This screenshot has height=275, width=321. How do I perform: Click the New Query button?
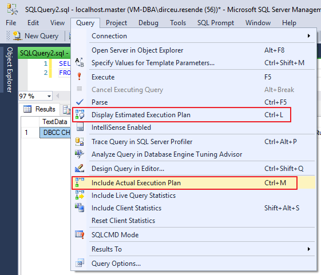point(36,36)
